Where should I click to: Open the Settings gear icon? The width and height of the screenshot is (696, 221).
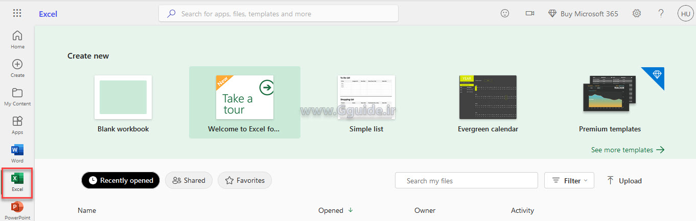(637, 14)
